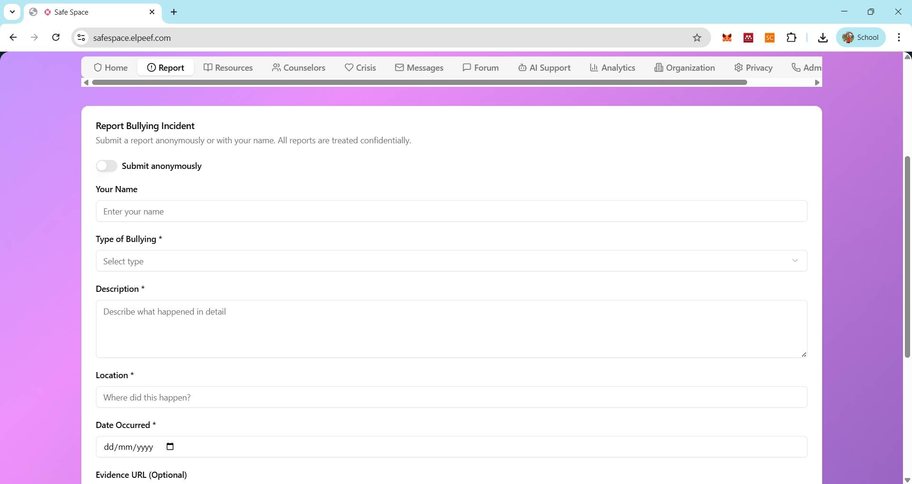Reload the Safe Space page
This screenshot has width=912, height=484.
coord(56,37)
